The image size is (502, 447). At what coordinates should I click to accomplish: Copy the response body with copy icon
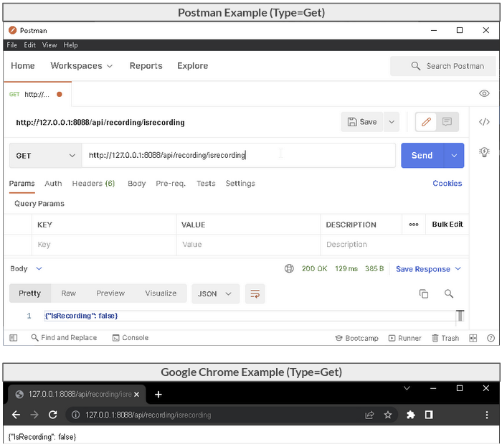tap(424, 293)
